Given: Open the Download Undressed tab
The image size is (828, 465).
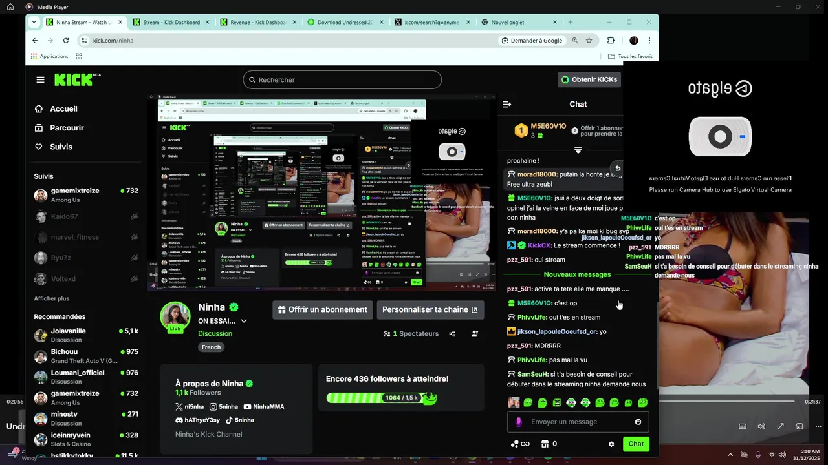Looking at the screenshot, I should point(345,22).
